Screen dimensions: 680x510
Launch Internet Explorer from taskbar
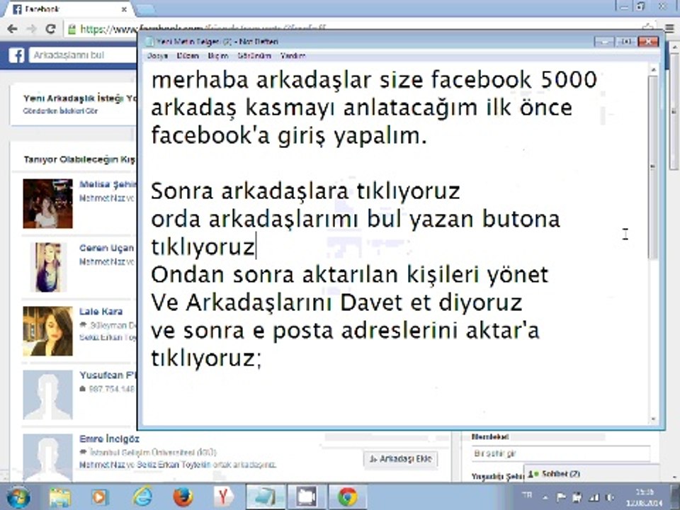142,497
